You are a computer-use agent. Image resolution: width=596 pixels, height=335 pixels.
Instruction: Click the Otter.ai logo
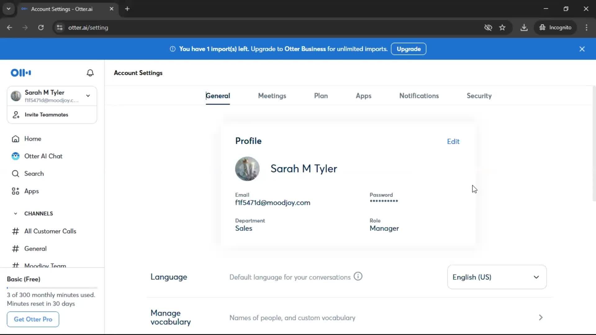pos(21,73)
